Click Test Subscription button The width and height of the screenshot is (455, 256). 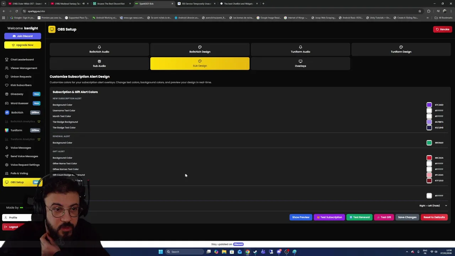click(x=329, y=217)
